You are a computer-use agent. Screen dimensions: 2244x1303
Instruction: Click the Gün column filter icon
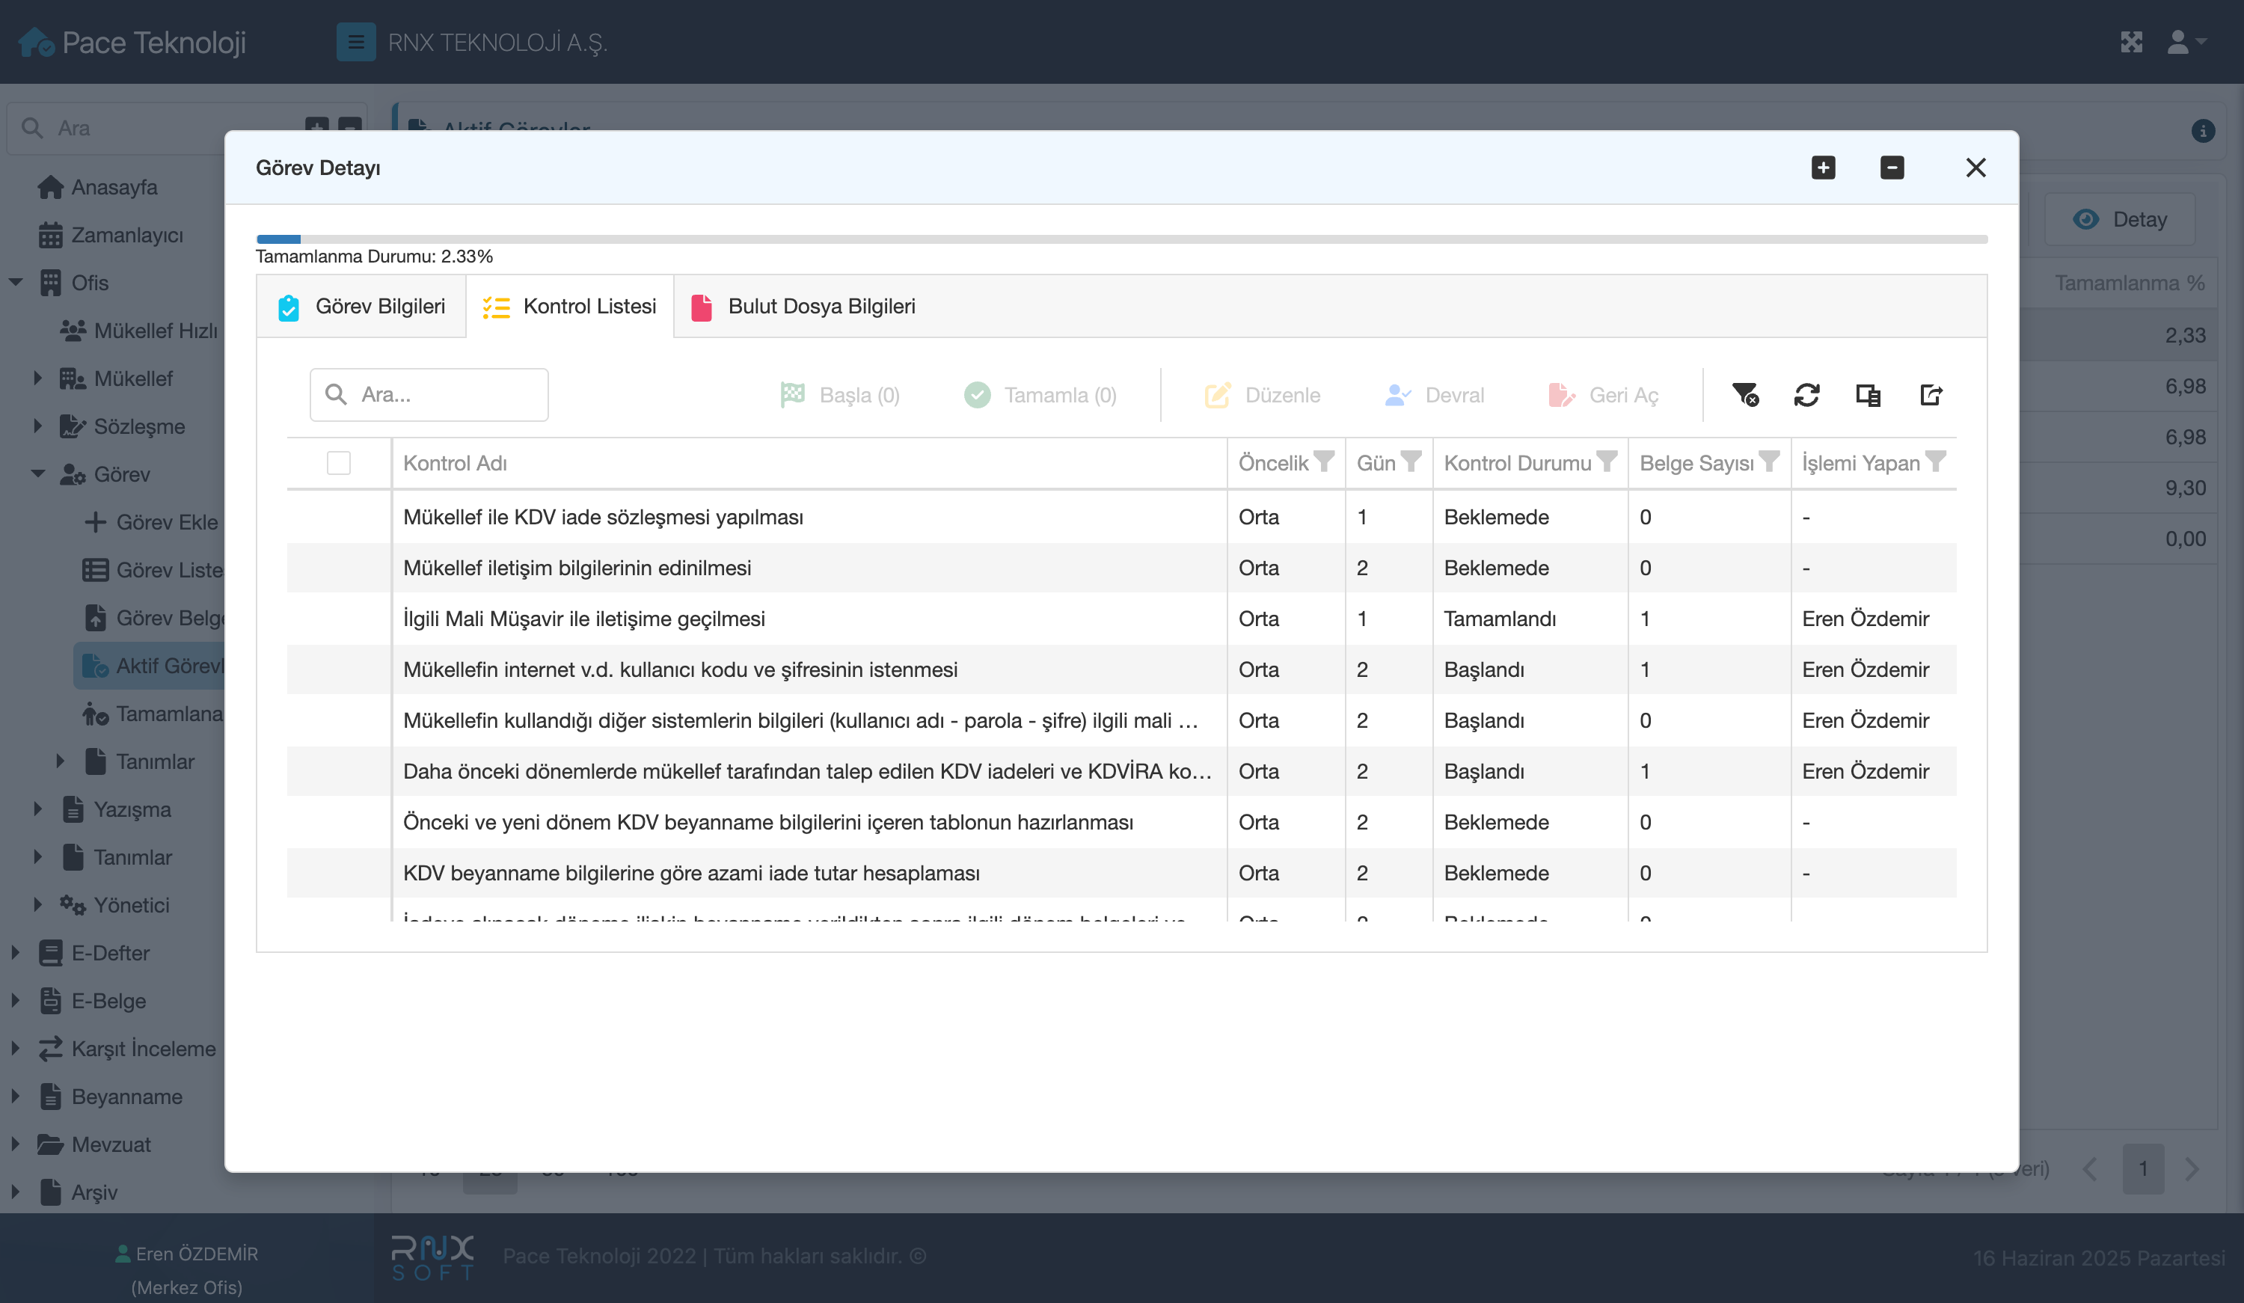coord(1411,462)
